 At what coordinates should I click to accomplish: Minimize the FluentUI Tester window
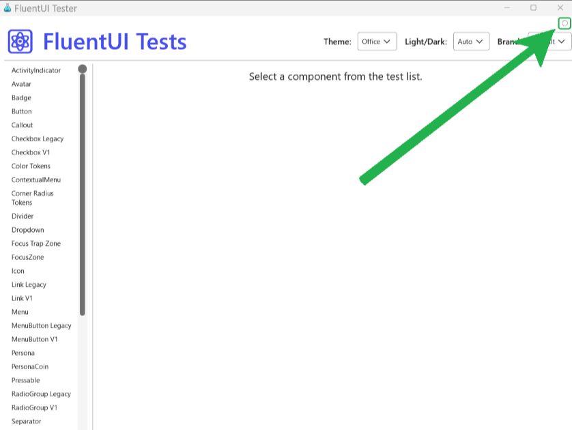click(x=507, y=8)
